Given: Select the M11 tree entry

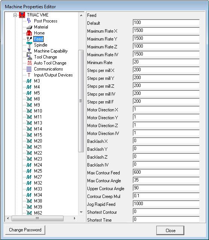Looking at the screenshot, I should point(38,117).
